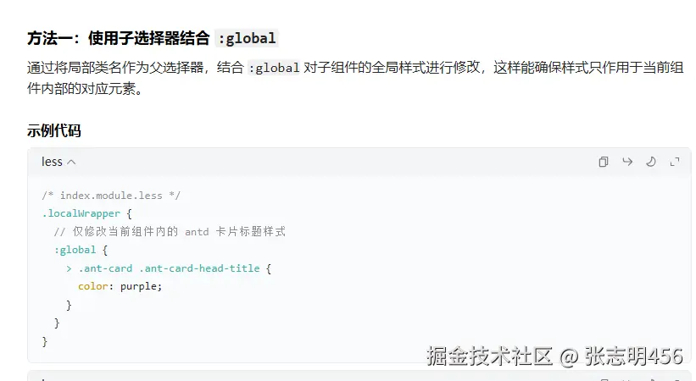Screen dimensions: 696x381
Task: Expand the code block to fullscreen
Action: coord(675,162)
